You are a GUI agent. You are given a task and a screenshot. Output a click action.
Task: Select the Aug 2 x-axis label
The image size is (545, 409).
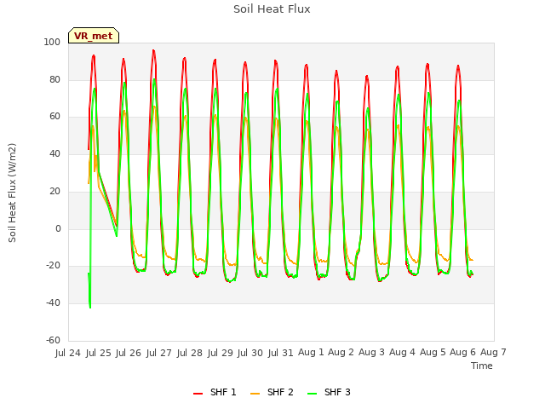(x=341, y=352)
